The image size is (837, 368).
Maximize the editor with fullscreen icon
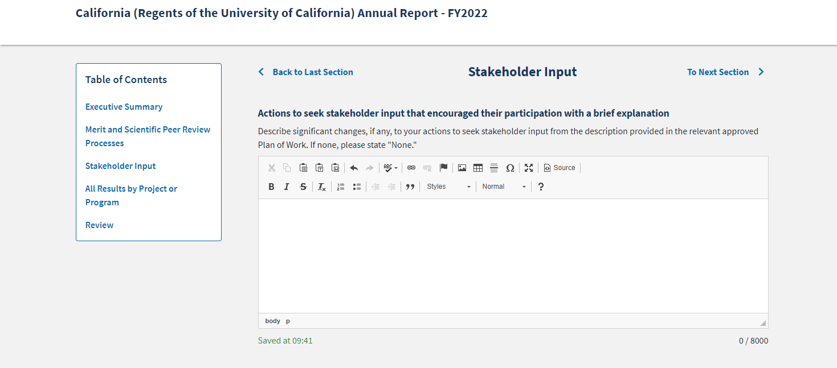pyautogui.click(x=529, y=168)
